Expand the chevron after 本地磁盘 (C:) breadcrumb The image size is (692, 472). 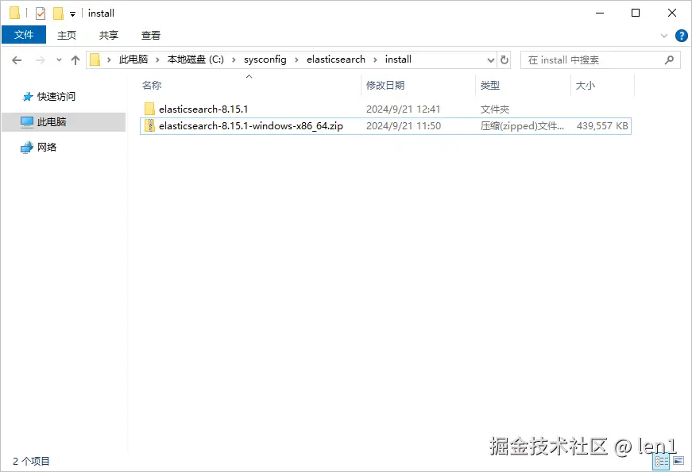click(x=234, y=60)
